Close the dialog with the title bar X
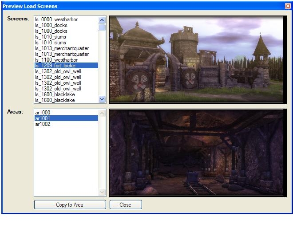The height and width of the screenshot is (227, 293). click(x=288, y=6)
